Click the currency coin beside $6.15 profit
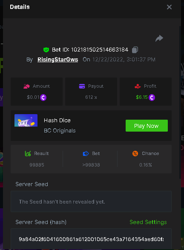 click(x=152, y=98)
